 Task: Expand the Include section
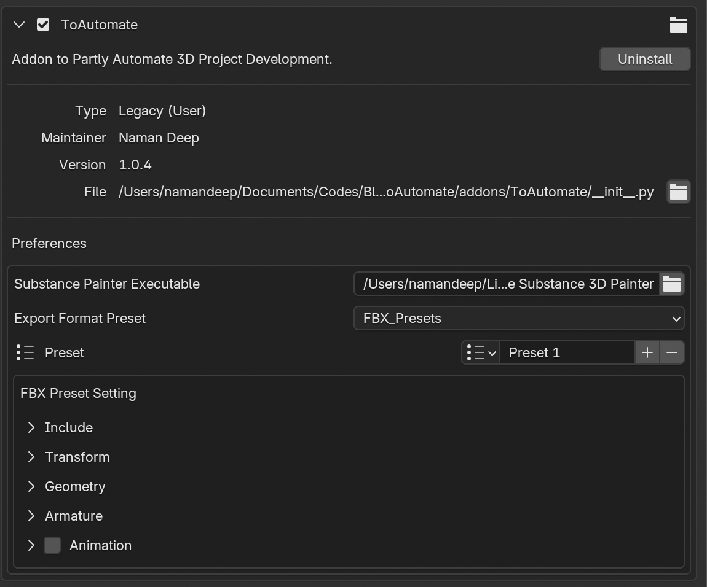[x=31, y=427]
